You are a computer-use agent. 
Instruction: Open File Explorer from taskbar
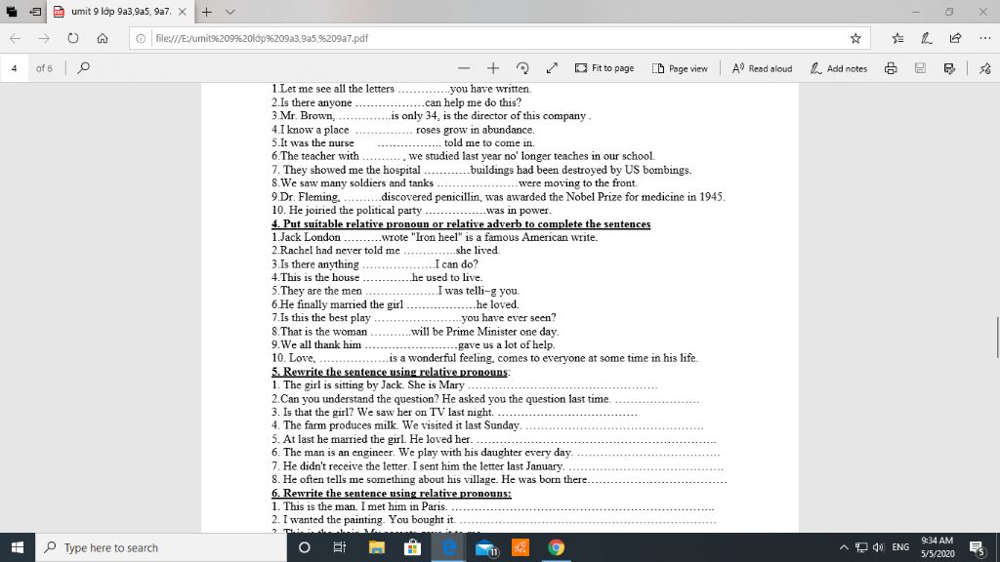click(376, 547)
